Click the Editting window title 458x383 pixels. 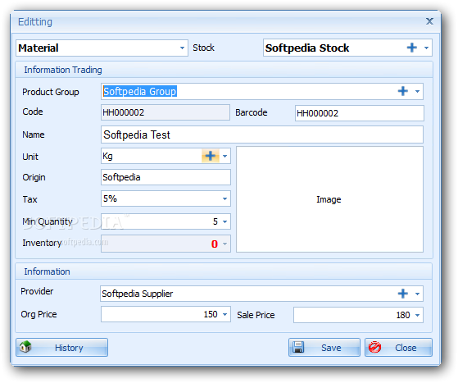pos(35,21)
